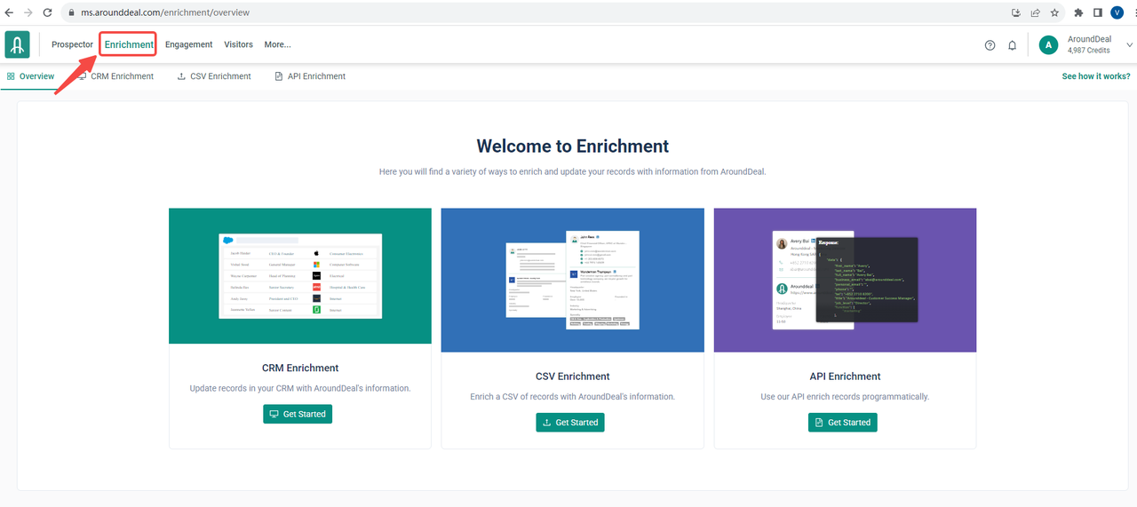
Task: Expand the More... navigation menu
Action: click(277, 44)
